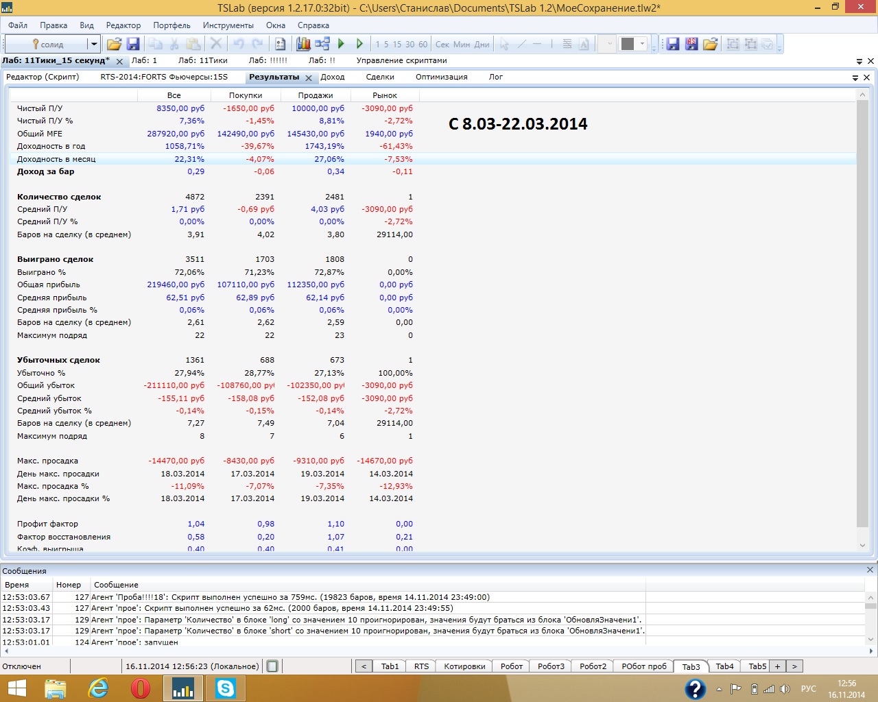Click the first floppy disk save icon
Screen dimensions: 878x702
pos(133,45)
